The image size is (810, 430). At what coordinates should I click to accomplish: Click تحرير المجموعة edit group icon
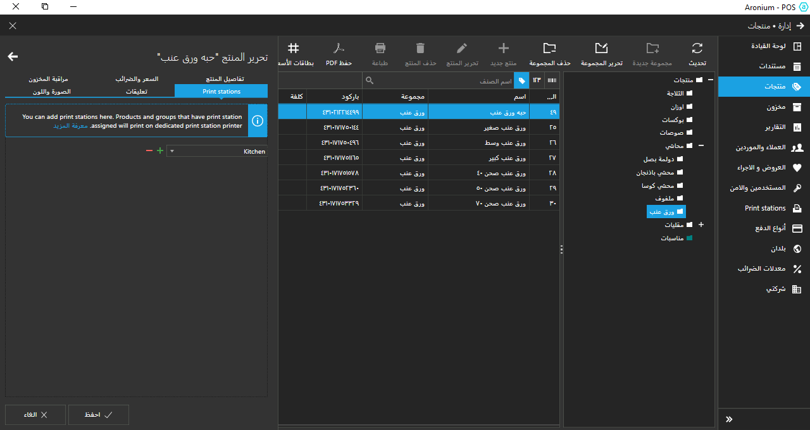click(601, 49)
